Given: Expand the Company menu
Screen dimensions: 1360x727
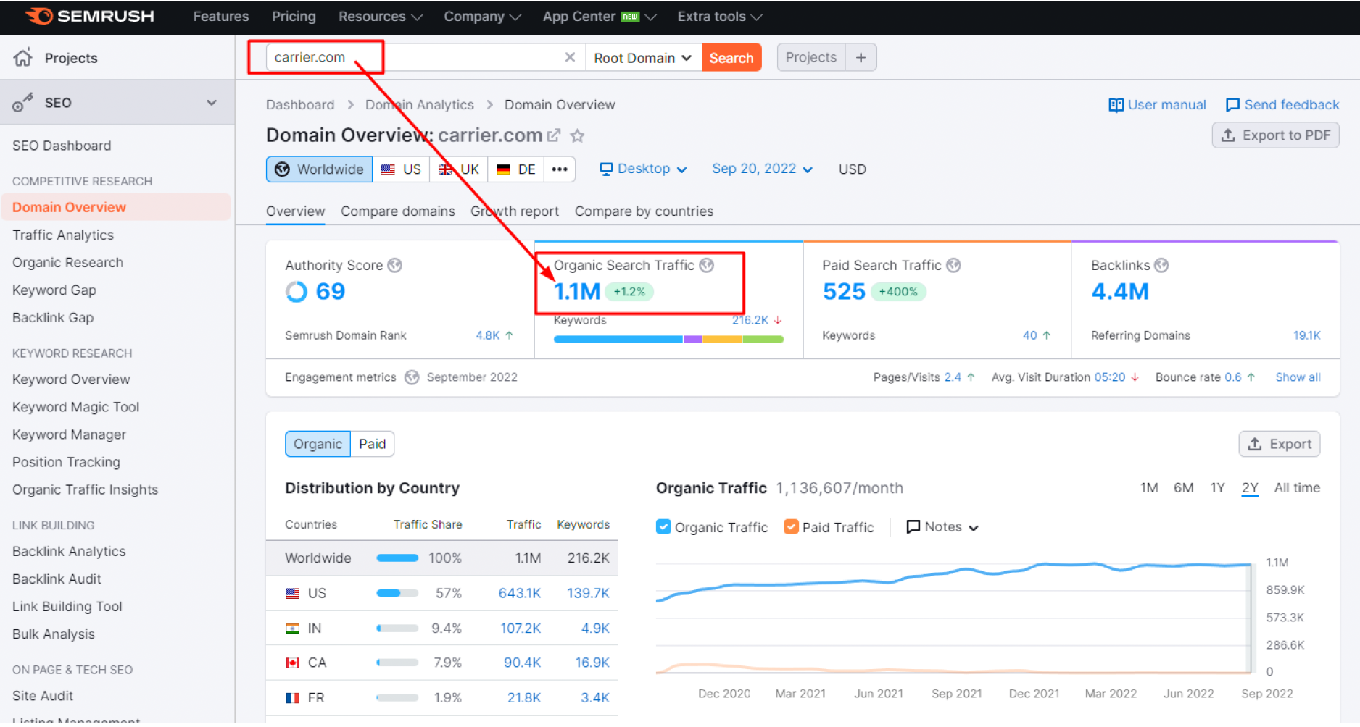Looking at the screenshot, I should (482, 17).
